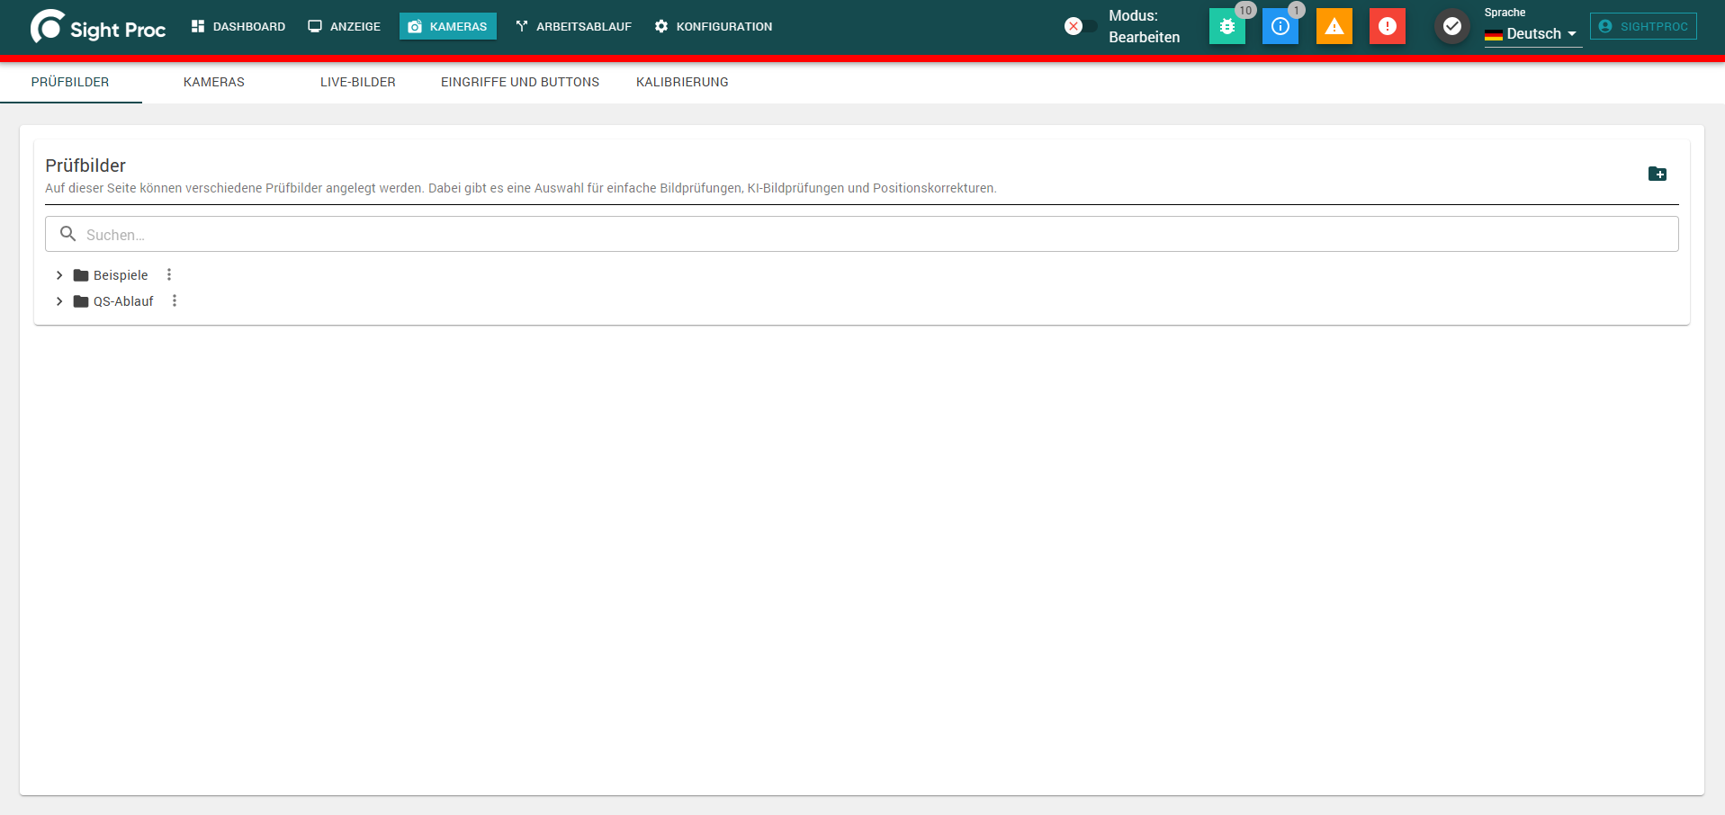The width and height of the screenshot is (1725, 815).
Task: Click the add new folder icon
Action: coord(1657,174)
